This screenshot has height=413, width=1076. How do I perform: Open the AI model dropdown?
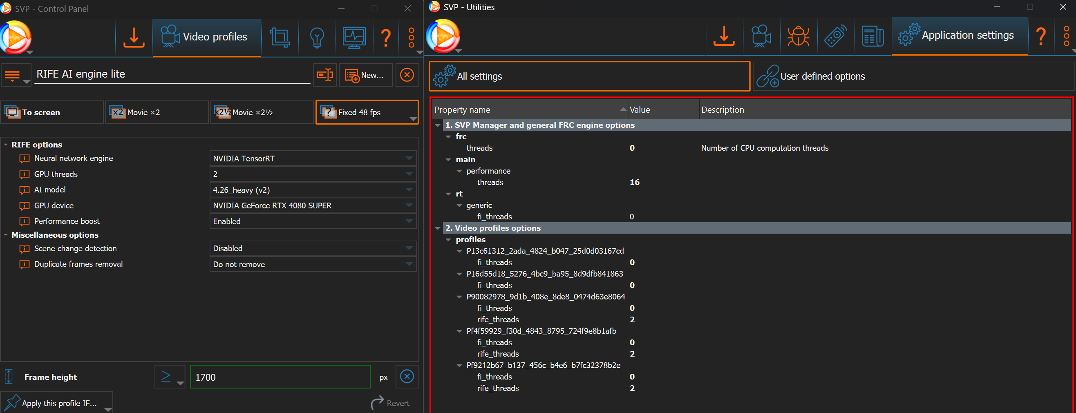click(313, 190)
